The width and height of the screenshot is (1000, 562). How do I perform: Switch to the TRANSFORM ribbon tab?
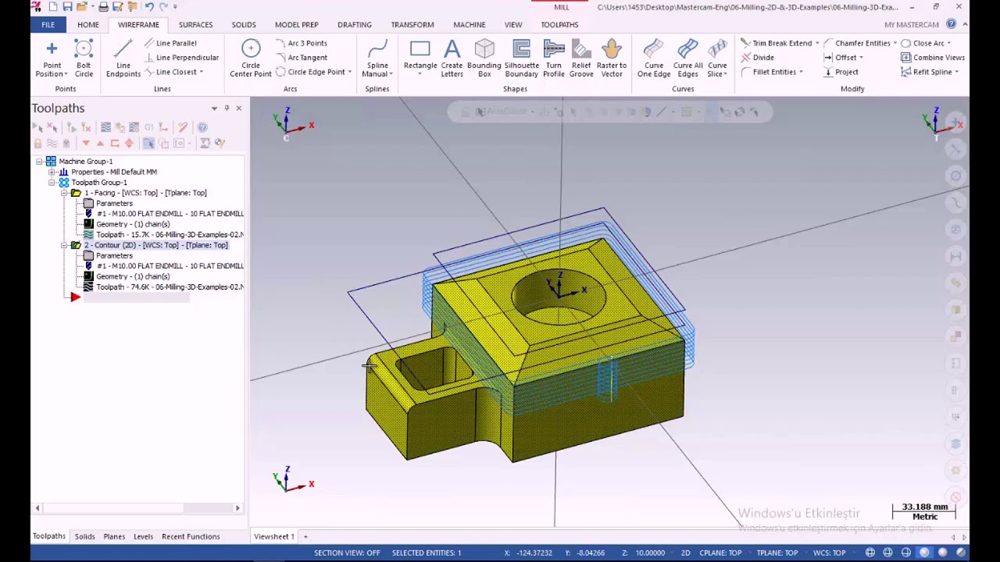pos(412,24)
